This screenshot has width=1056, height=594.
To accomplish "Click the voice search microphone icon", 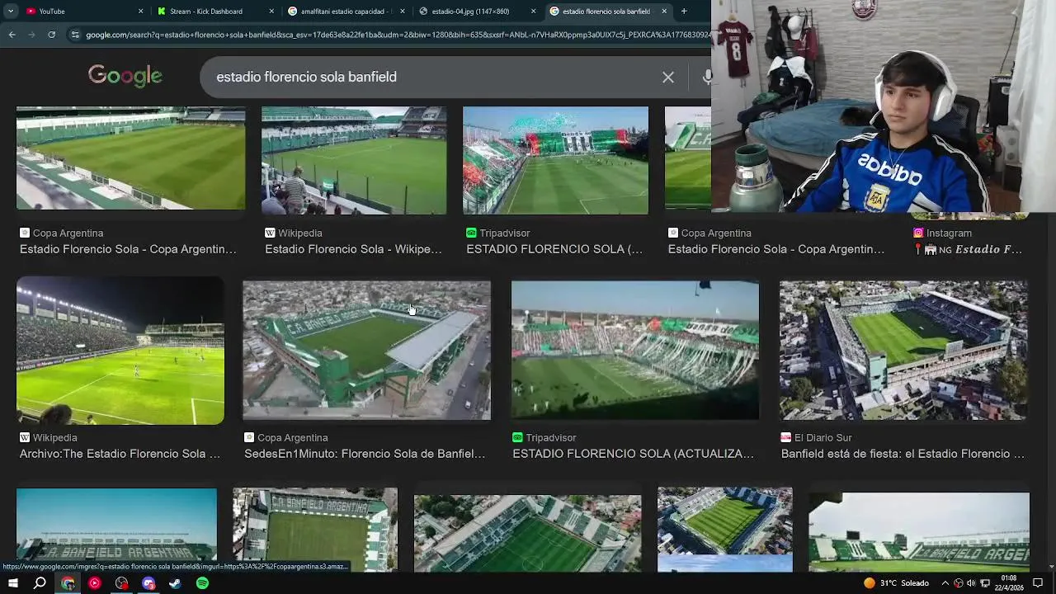I will pos(706,77).
